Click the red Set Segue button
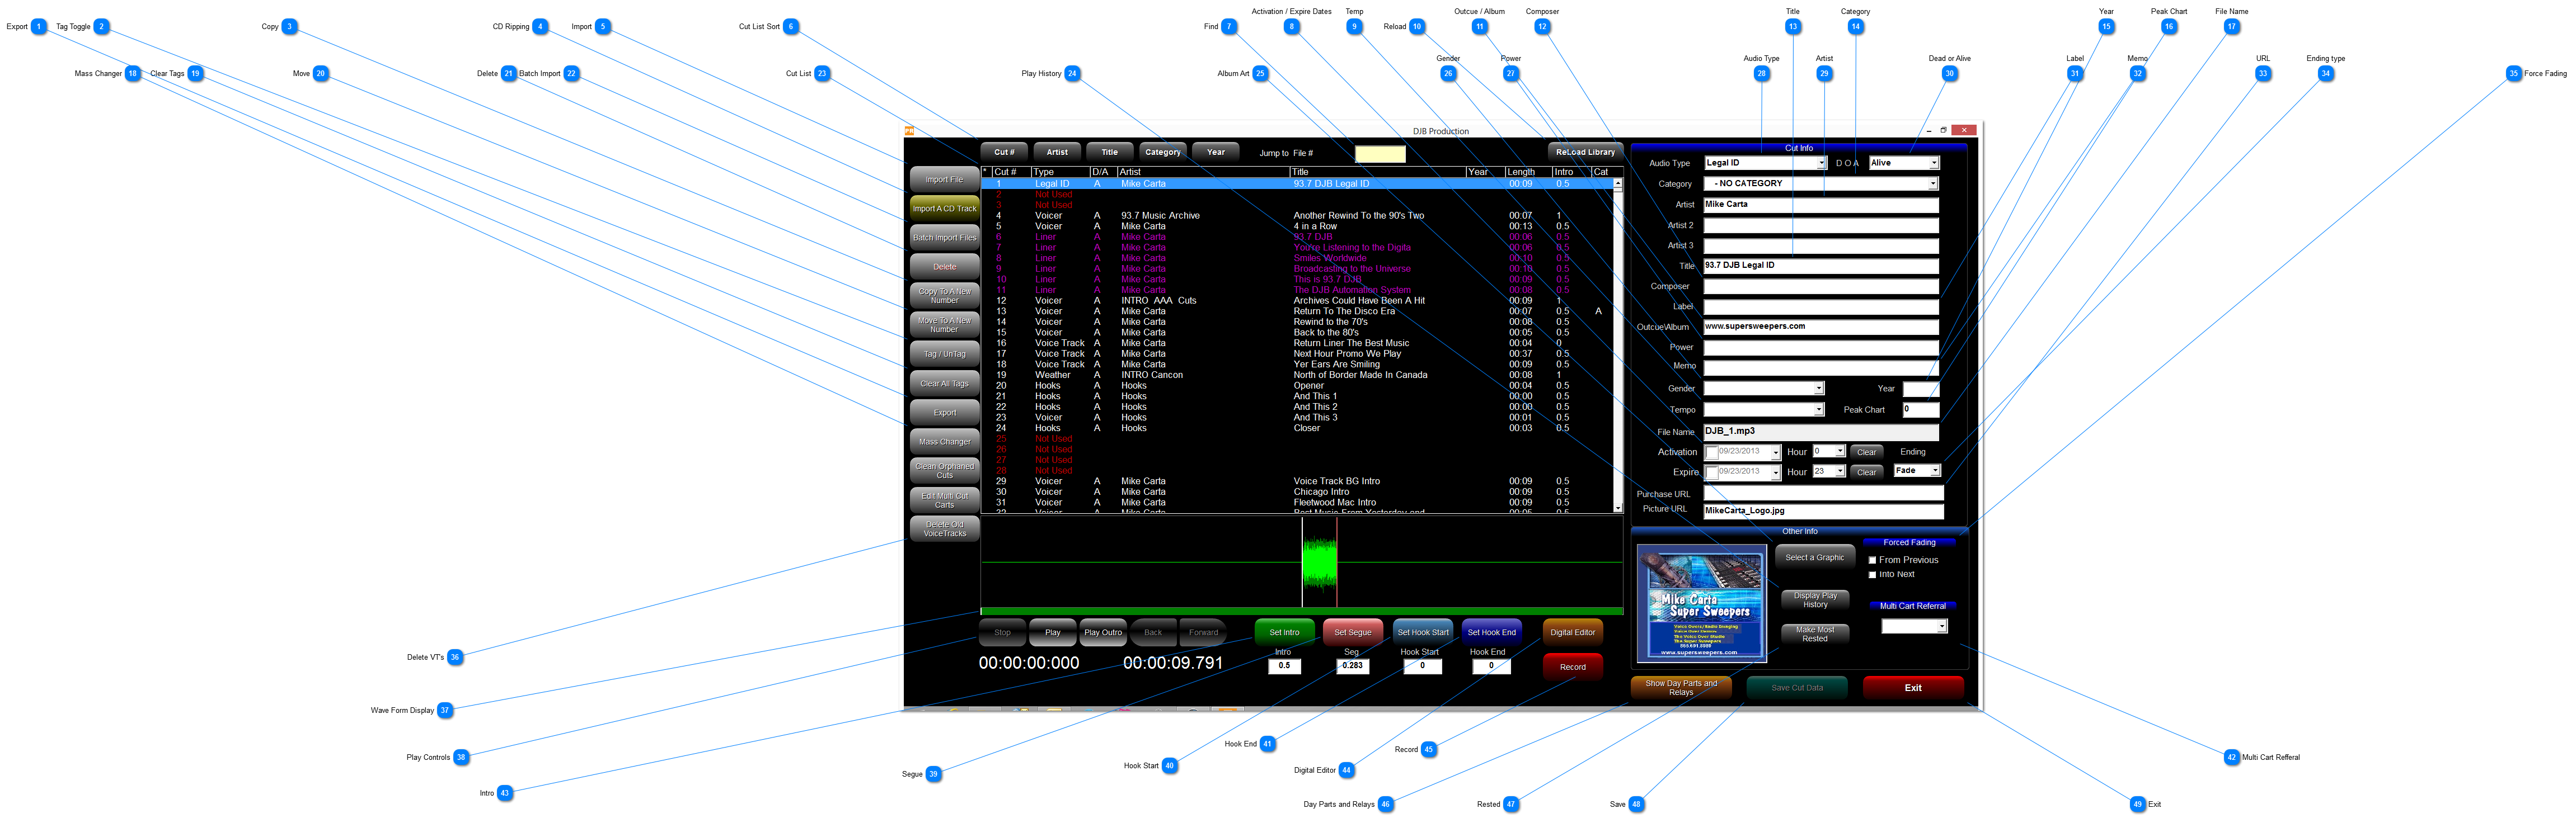2576x818 pixels. click(1353, 632)
